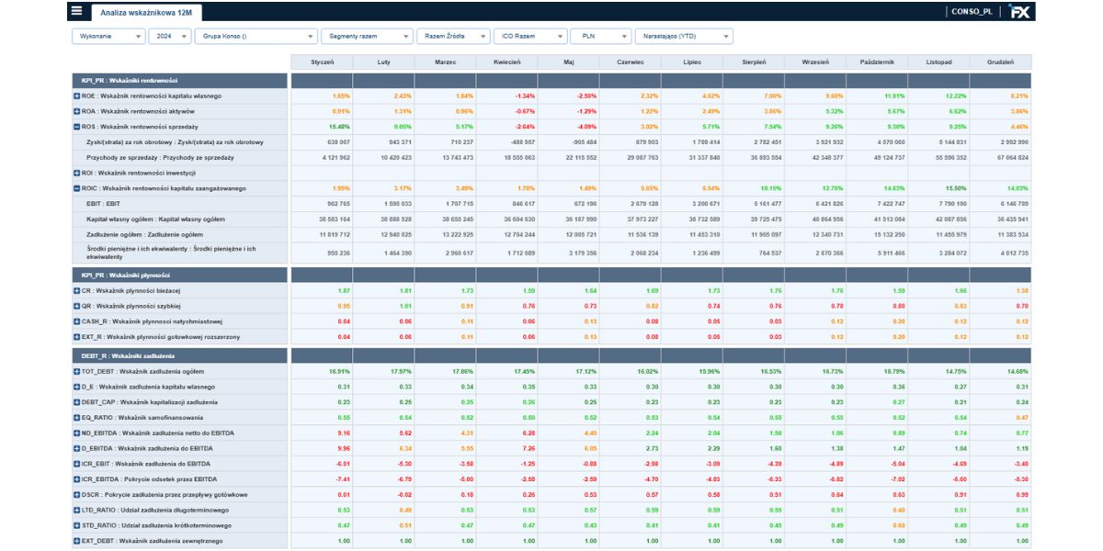The height and width of the screenshot is (551, 1103).
Task: Open the hamburger menu icon
Action: (x=76, y=11)
